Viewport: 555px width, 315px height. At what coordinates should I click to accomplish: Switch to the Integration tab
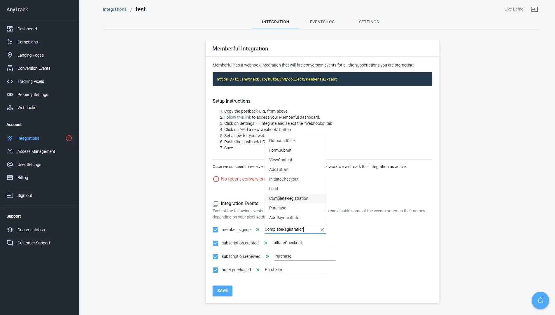pos(276,22)
